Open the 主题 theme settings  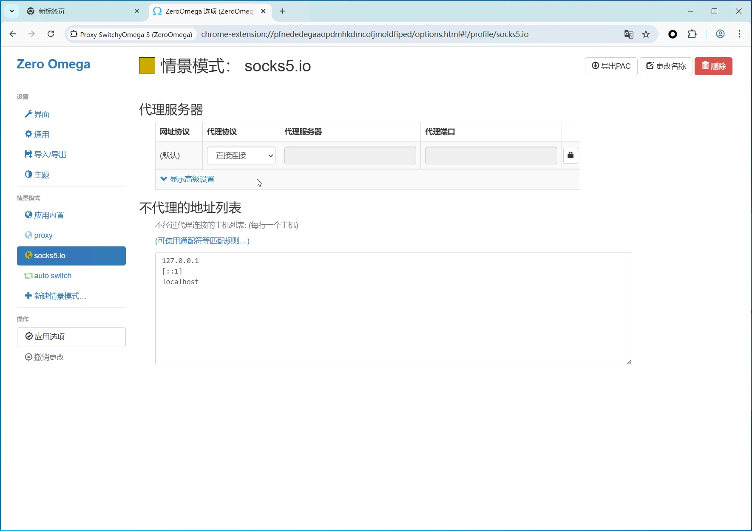[37, 175]
